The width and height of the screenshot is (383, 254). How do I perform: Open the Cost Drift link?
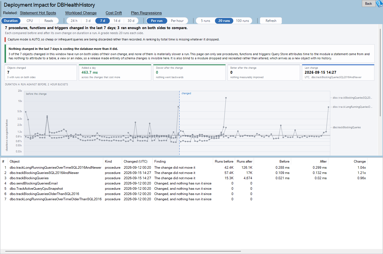(114, 13)
